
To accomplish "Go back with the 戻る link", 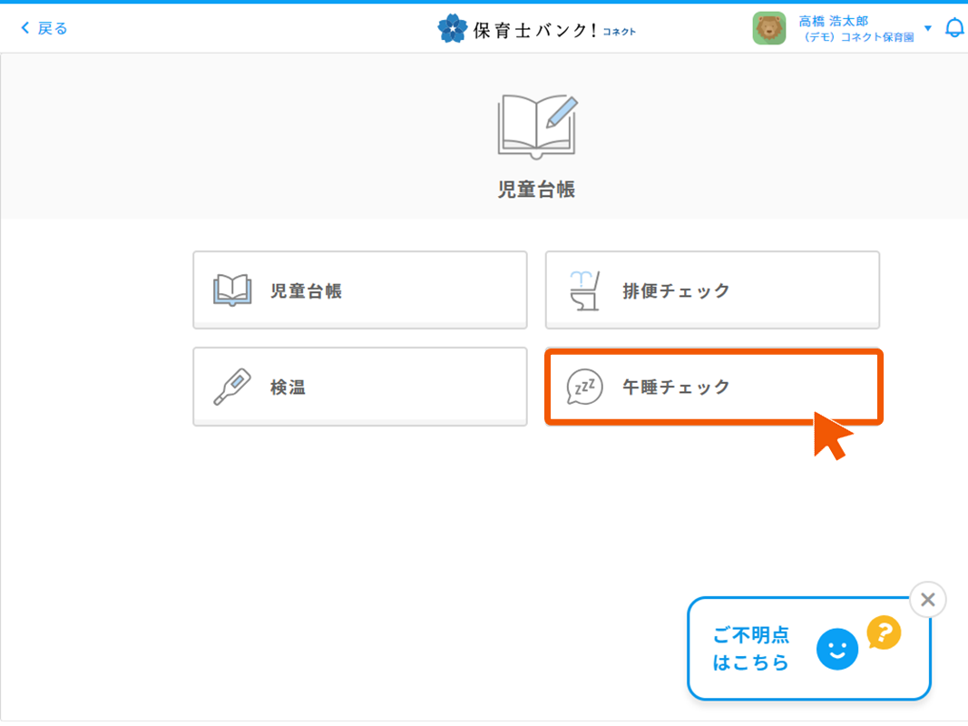I will click(x=53, y=29).
